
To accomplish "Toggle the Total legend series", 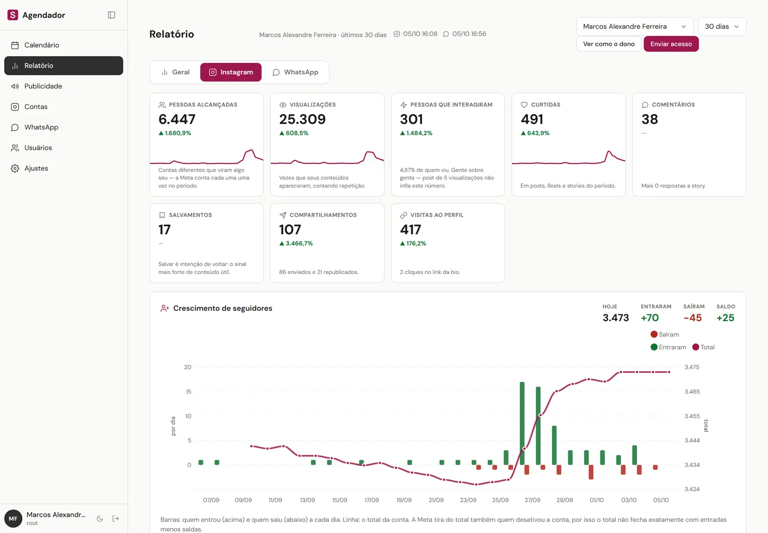I will click(x=703, y=347).
